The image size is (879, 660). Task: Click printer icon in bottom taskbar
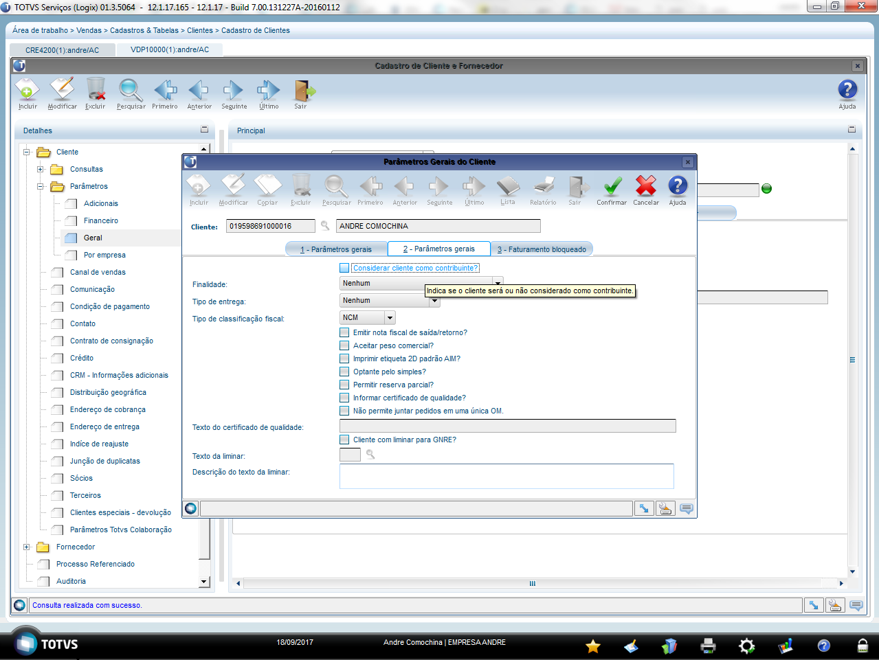(708, 646)
